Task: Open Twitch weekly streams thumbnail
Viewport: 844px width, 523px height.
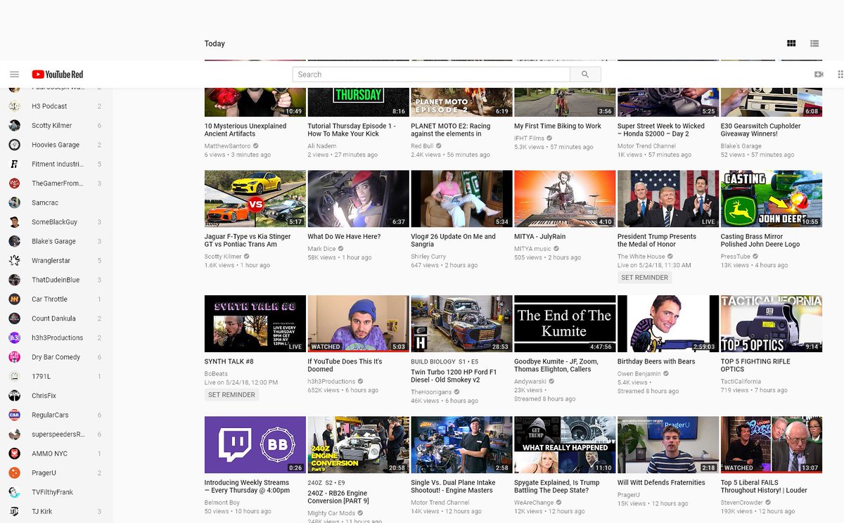Action: tap(255, 444)
